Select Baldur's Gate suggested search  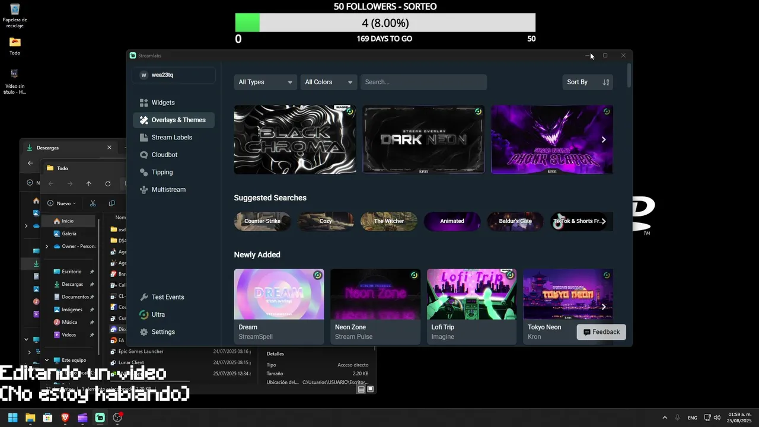pyautogui.click(x=515, y=221)
